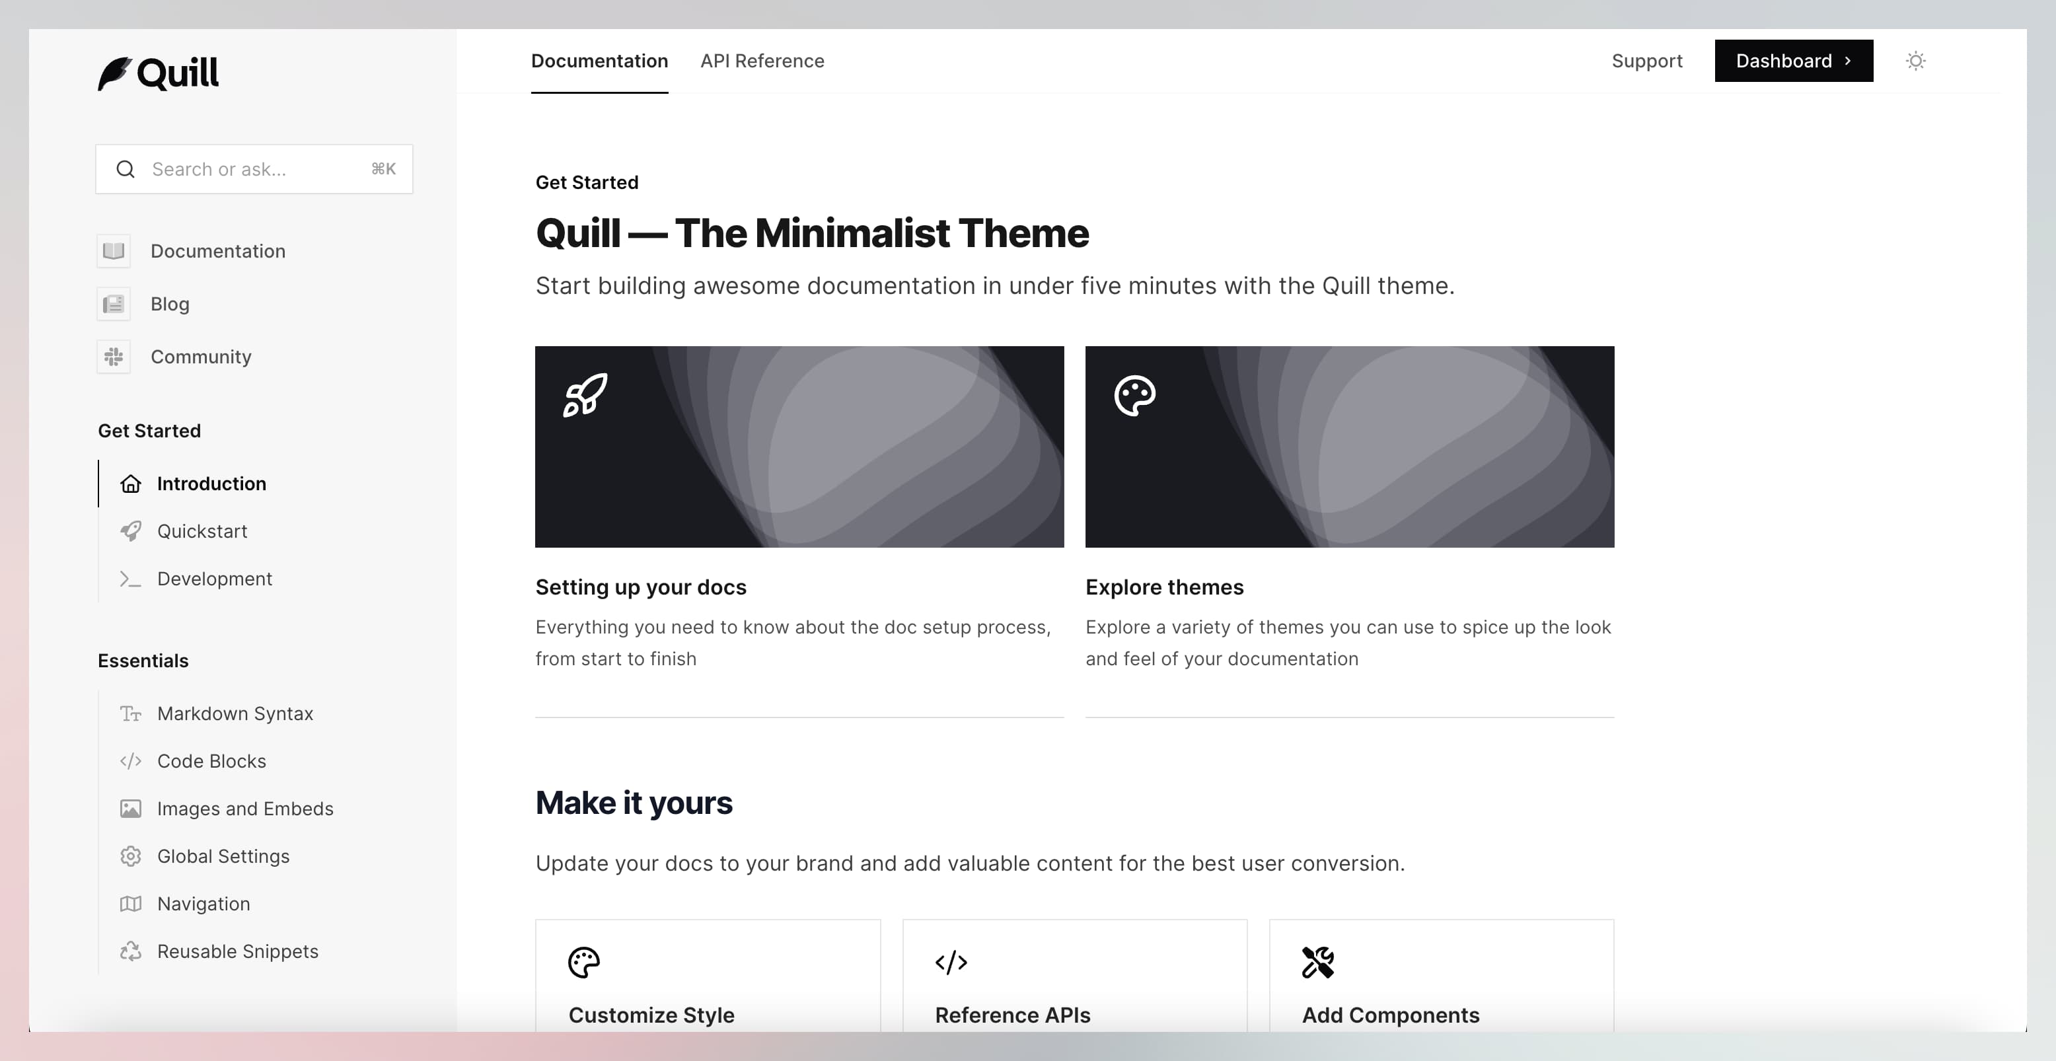This screenshot has width=2056, height=1061.
Task: Click the Global Settings gear icon
Action: pyautogui.click(x=131, y=856)
